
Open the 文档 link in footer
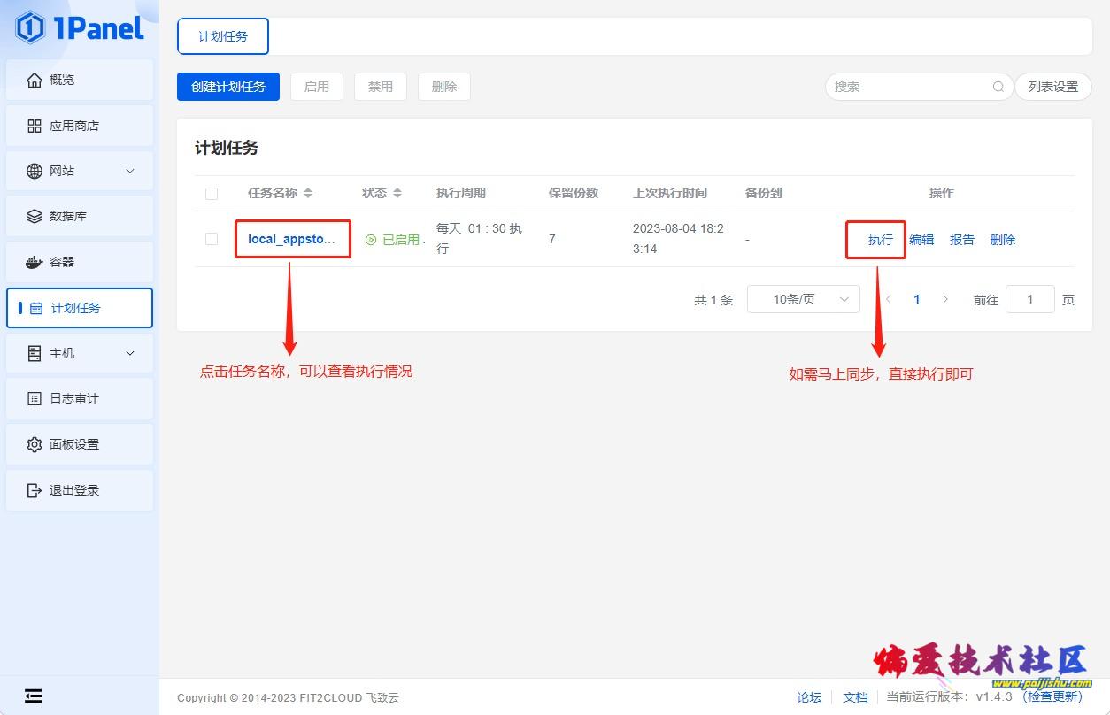855,697
